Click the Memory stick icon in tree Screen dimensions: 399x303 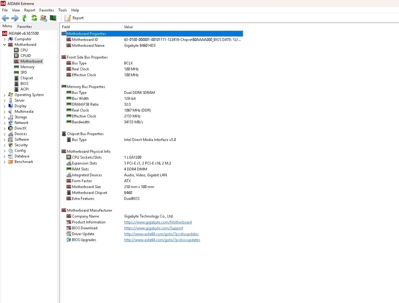(16, 67)
